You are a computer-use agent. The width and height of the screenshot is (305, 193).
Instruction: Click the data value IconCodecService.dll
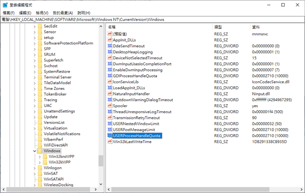tap(270, 82)
